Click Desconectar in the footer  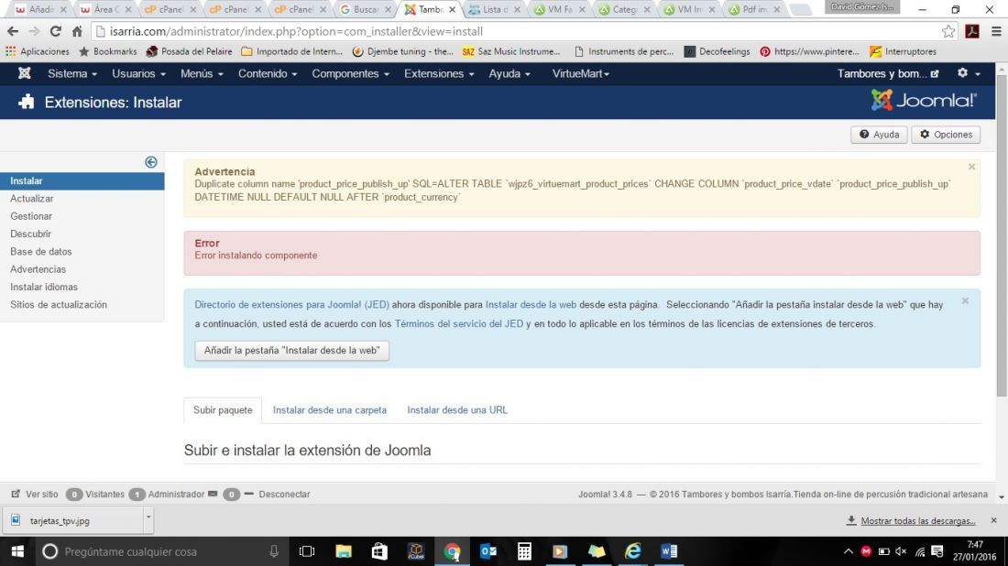tap(277, 494)
